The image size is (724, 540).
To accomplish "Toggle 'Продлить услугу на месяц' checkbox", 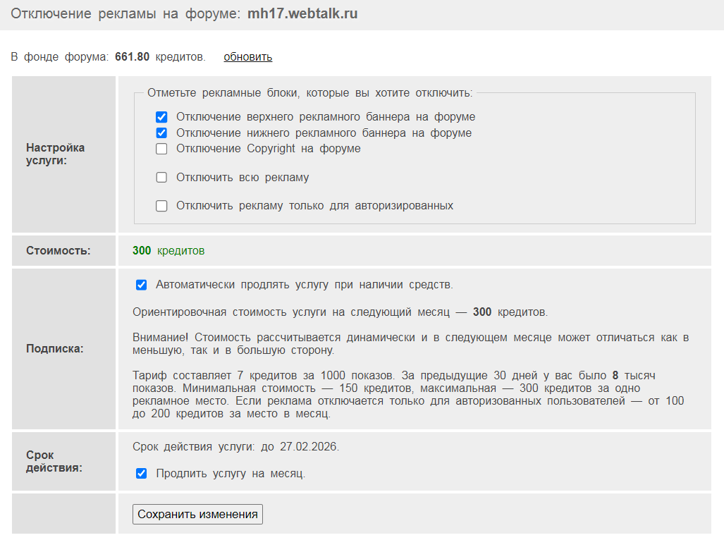I will (x=141, y=474).
